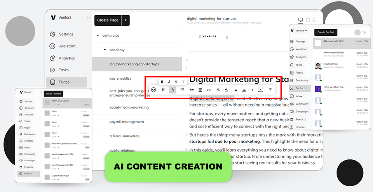Click the center align text icon
This screenshot has height=192, width=373.
click(200, 90)
